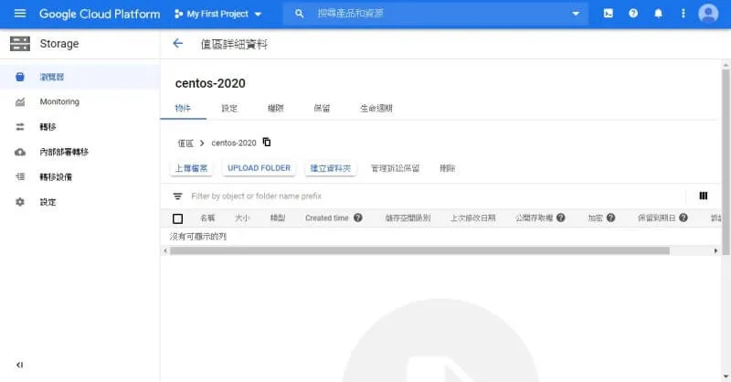Viewport: 731px width, 382px height.
Task: Click the 建立資料夾 button
Action: [331, 168]
